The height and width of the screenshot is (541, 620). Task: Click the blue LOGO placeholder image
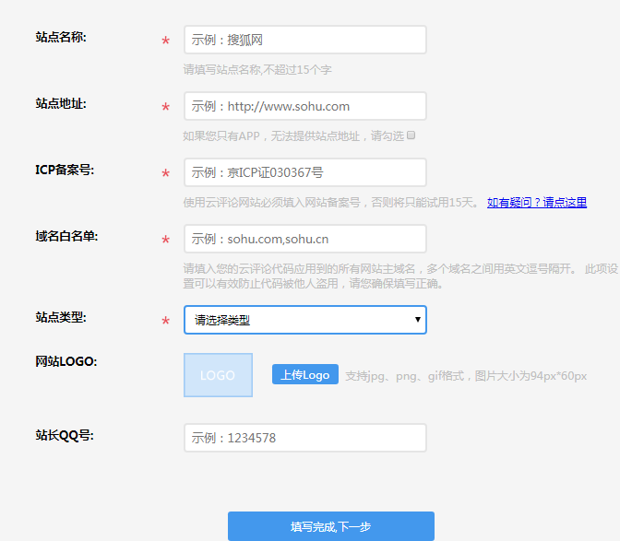[x=218, y=375]
